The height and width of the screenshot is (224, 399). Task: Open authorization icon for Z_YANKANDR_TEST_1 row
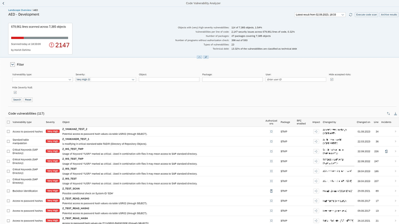coord(271,142)
